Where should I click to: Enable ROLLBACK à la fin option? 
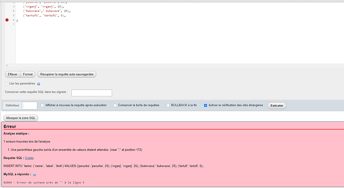tap(168, 106)
